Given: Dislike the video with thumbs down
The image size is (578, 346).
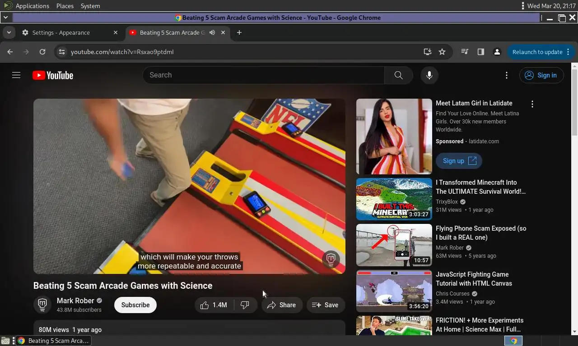Looking at the screenshot, I should pyautogui.click(x=245, y=305).
